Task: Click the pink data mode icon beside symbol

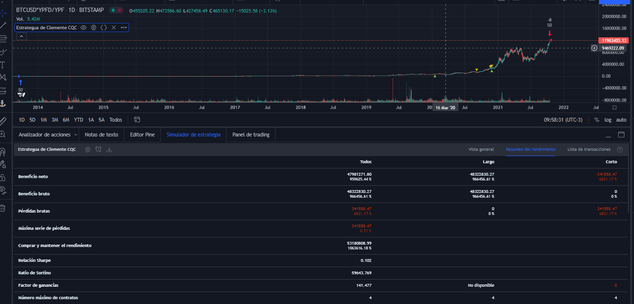Action: pyautogui.click(x=119, y=10)
